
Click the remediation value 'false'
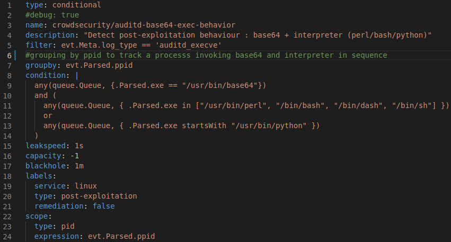103,206
